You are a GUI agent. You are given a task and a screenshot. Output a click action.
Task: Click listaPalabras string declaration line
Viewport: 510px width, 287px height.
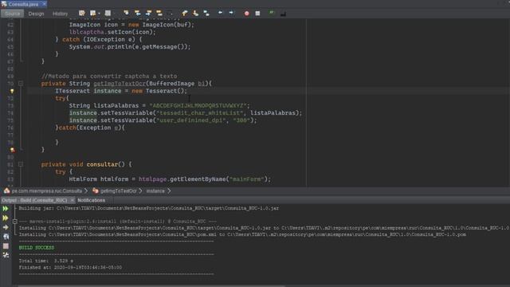click(159, 106)
